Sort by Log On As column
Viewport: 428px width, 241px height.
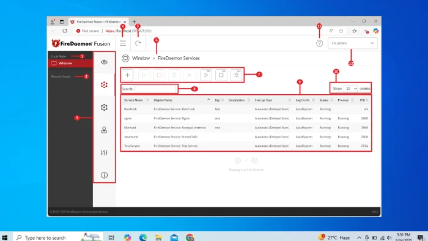(x=305, y=100)
